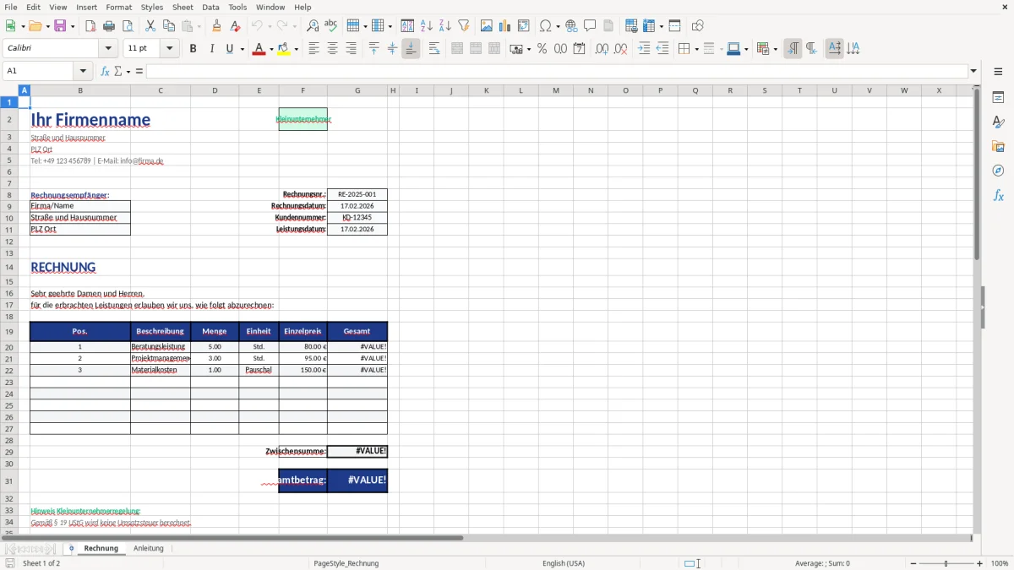The width and height of the screenshot is (1014, 570).
Task: Toggle bold formatting
Action: pos(193,49)
